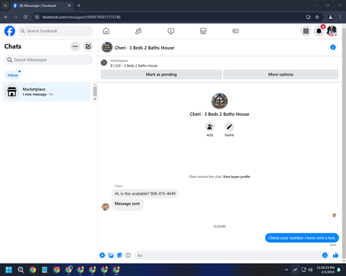Send a thumbs up like

(336, 255)
